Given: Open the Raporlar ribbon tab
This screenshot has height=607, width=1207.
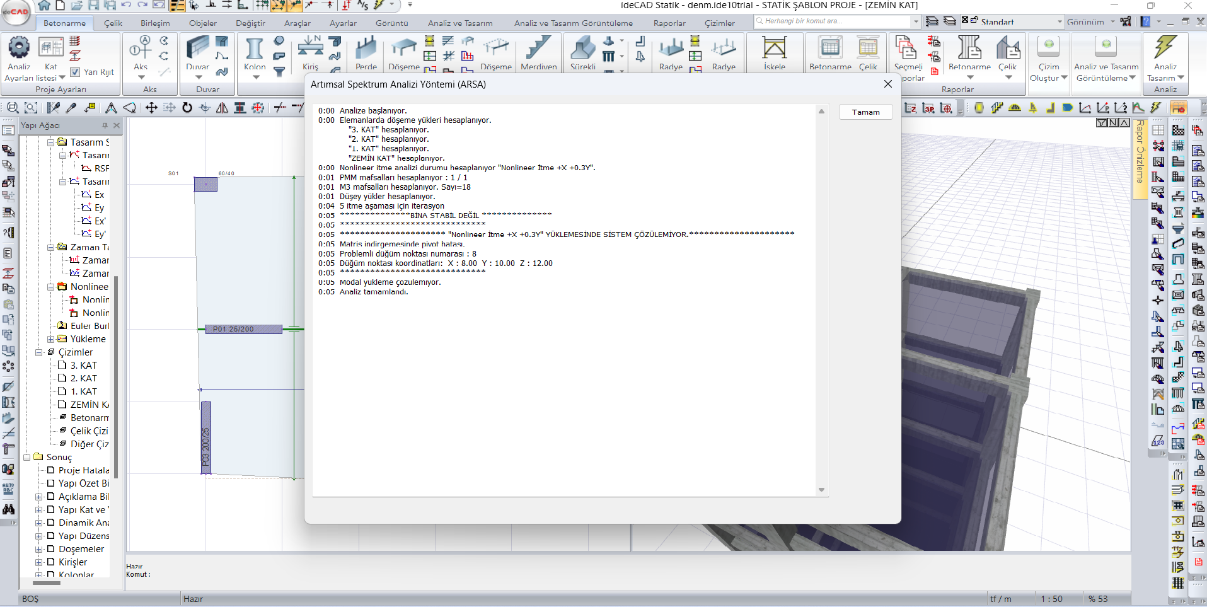Looking at the screenshot, I should pos(669,23).
